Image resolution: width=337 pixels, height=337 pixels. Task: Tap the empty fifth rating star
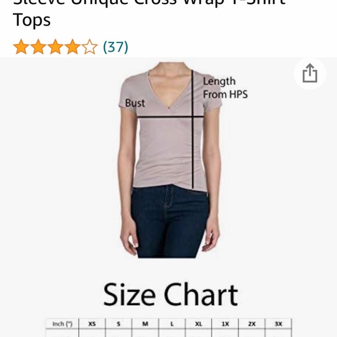point(89,46)
